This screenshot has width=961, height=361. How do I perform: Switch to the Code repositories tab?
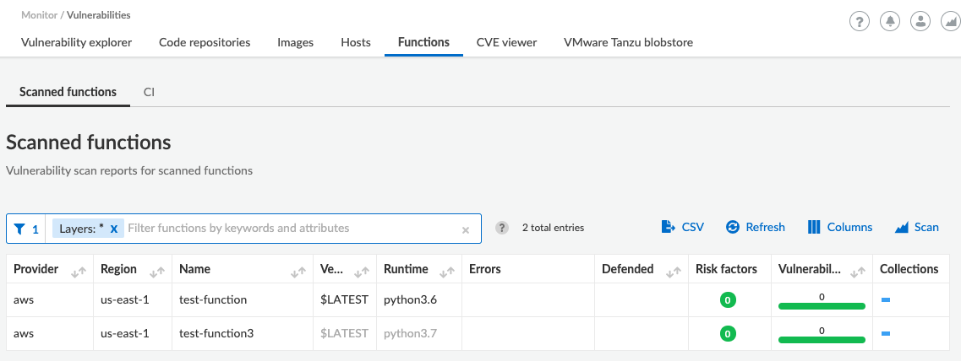pos(205,42)
